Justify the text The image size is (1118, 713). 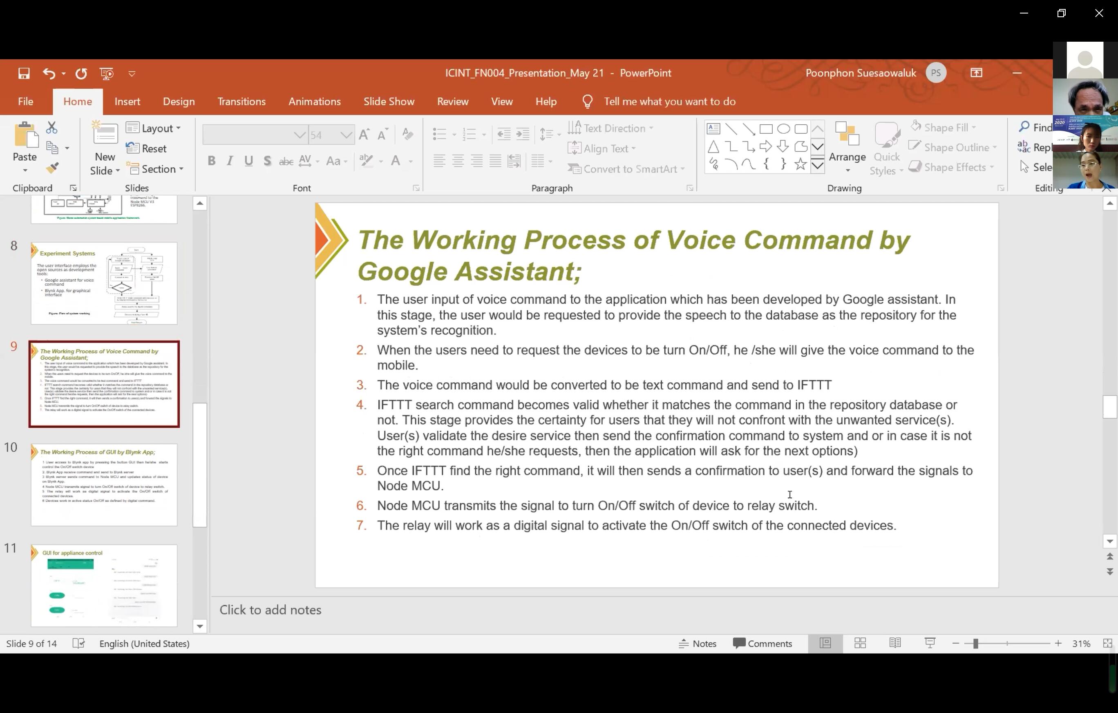[495, 161]
